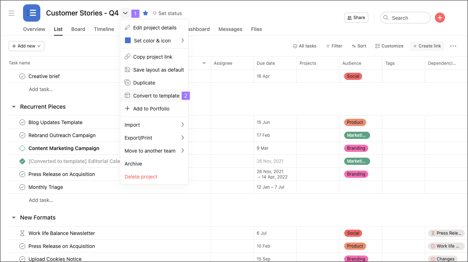This screenshot has width=468, height=262.
Task: Click the Sort button
Action: [359, 46]
